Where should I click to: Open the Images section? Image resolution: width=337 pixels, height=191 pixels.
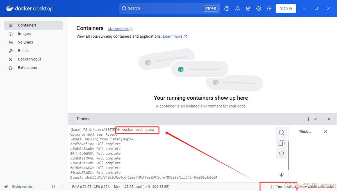[33, 34]
